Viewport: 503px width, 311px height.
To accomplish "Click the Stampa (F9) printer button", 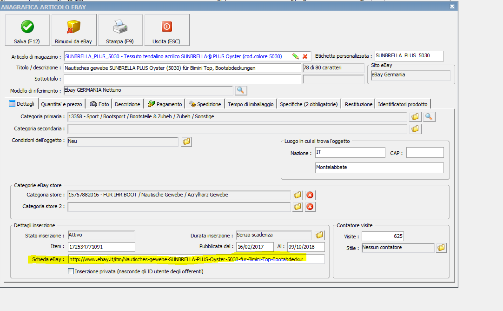I will (x=120, y=30).
